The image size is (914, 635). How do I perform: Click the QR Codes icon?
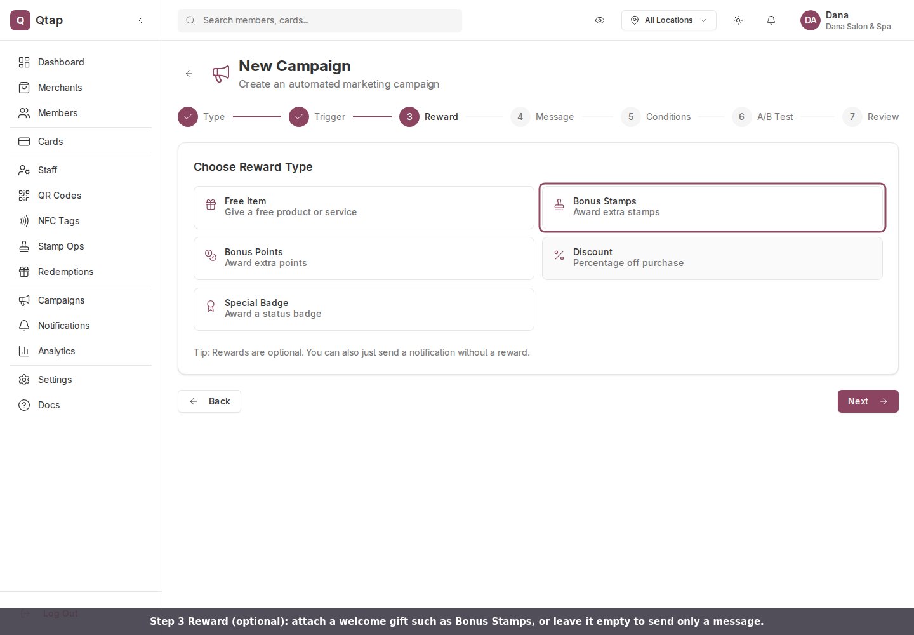24,196
